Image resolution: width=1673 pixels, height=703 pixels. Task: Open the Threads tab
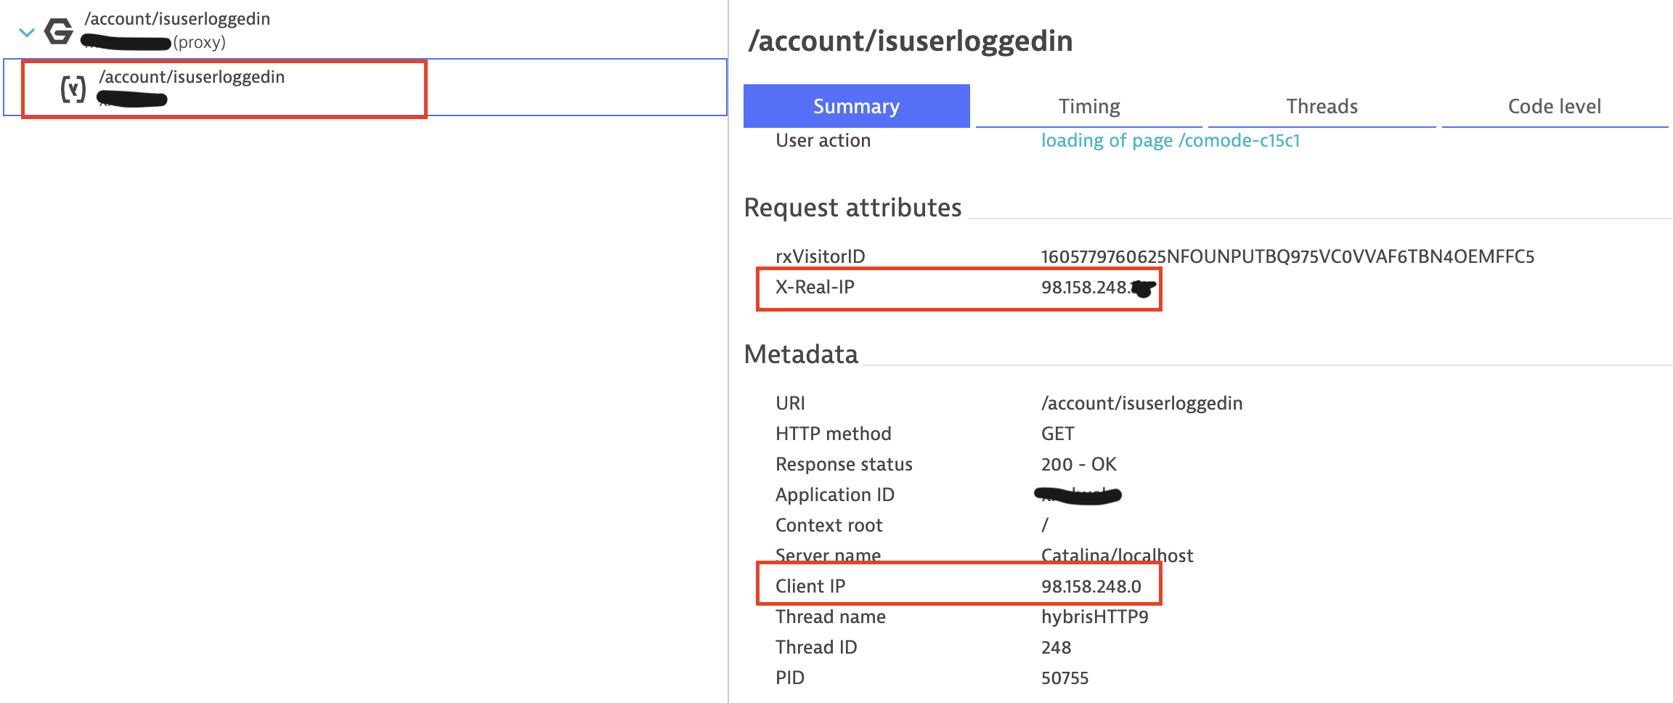click(x=1322, y=106)
